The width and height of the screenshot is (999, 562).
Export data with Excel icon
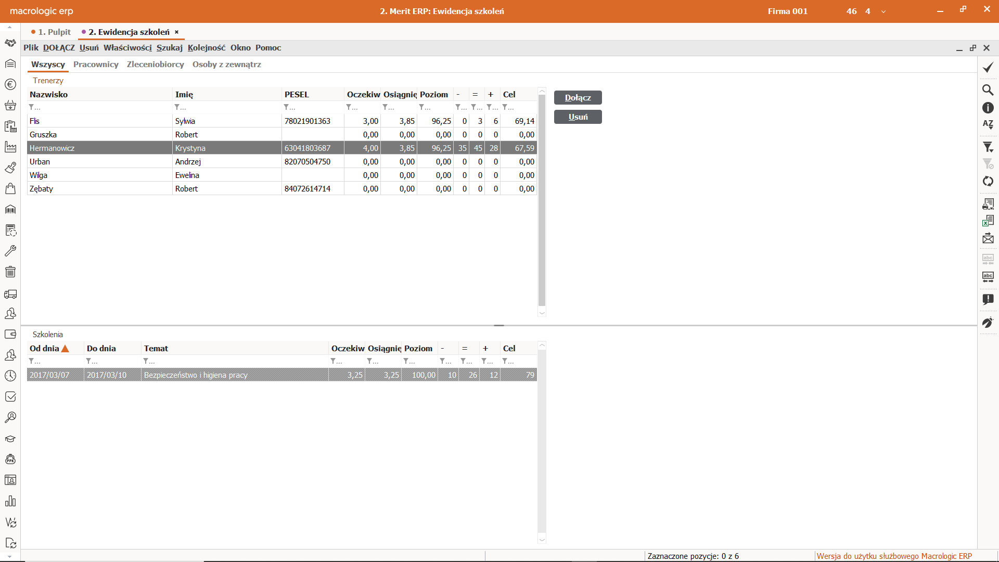[x=988, y=221]
